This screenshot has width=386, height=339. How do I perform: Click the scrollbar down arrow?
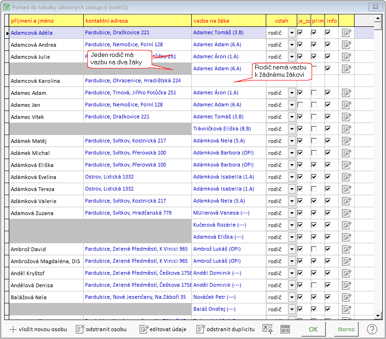378,315
